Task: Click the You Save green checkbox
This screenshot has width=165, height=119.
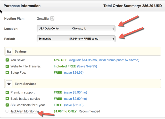Action: (x=7, y=60)
